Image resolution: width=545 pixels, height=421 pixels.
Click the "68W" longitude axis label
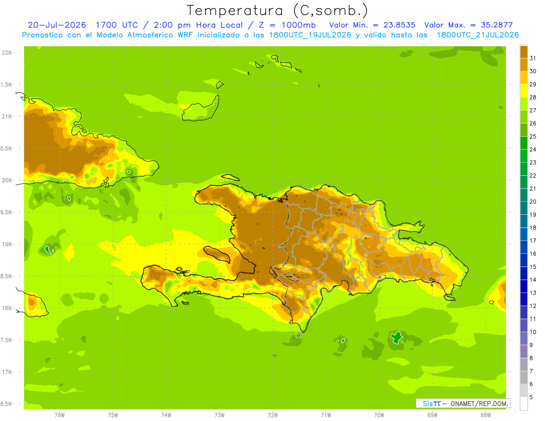point(486,415)
